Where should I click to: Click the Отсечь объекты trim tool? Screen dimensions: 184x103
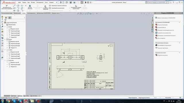[x=30, y=7]
